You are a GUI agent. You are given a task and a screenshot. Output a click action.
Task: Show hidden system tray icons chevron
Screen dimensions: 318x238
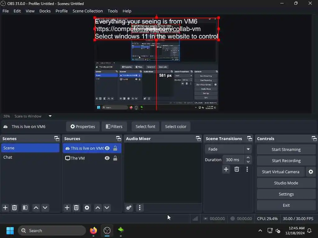[x=260, y=231]
